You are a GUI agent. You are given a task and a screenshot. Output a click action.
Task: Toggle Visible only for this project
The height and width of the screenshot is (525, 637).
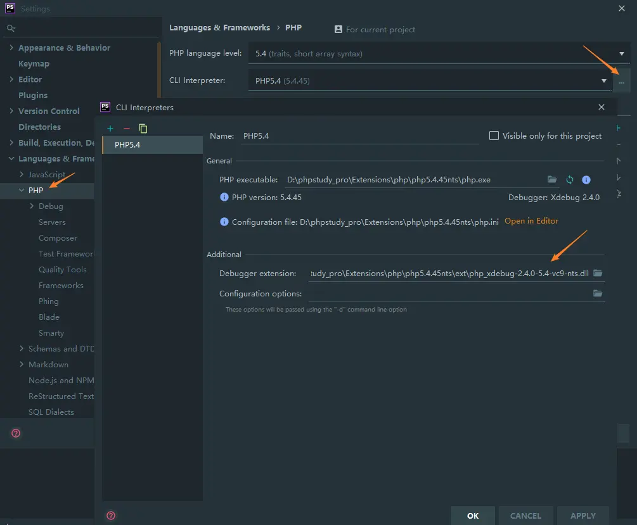click(494, 136)
